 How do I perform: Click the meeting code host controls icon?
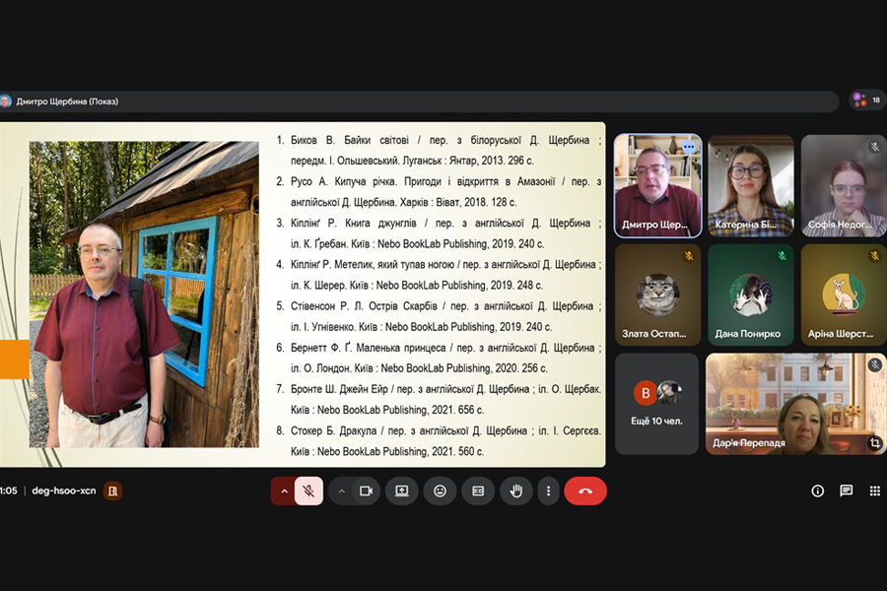(x=113, y=491)
